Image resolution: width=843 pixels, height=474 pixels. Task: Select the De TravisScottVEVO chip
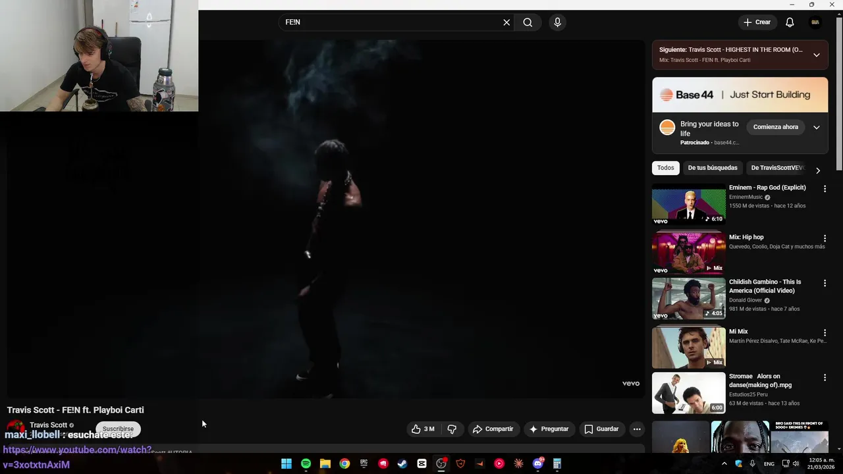tap(778, 168)
